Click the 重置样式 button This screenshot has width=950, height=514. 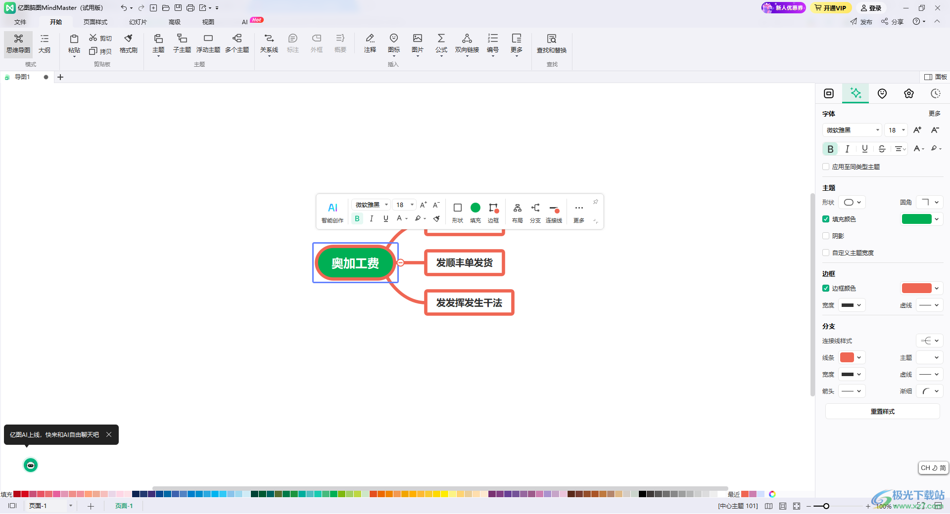(x=882, y=411)
